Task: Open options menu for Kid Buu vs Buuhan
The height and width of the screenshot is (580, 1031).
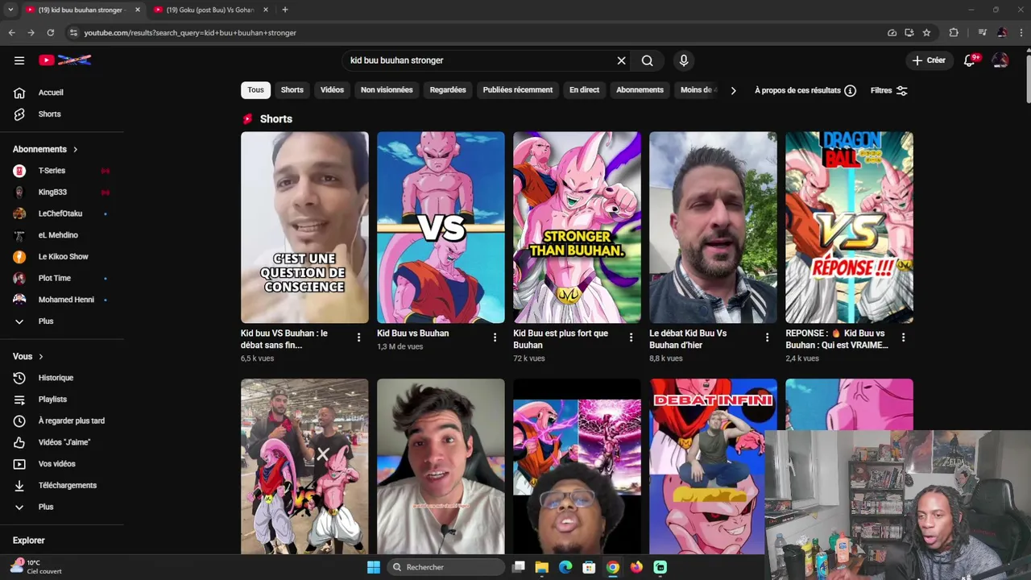Action: pos(495,338)
